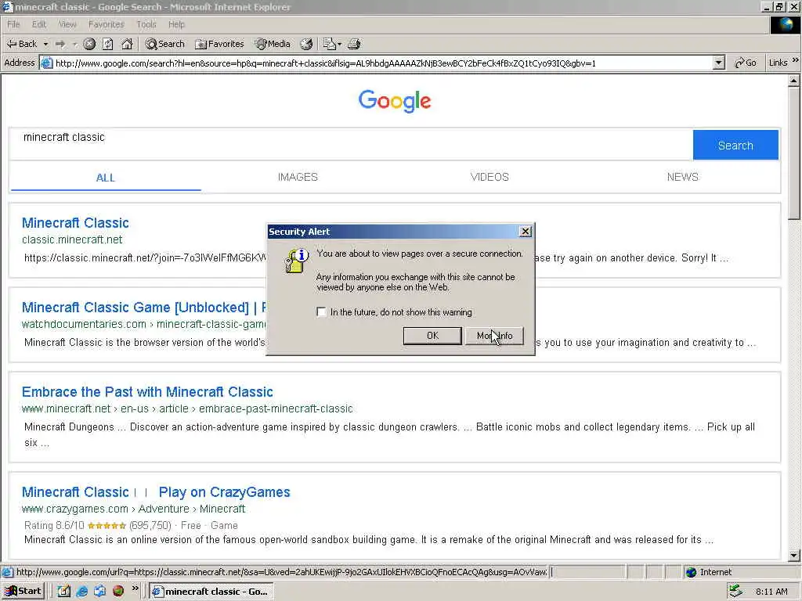Check 'In the future, do not show this warning'
Viewport: 802px width, 601px height.
[321, 311]
